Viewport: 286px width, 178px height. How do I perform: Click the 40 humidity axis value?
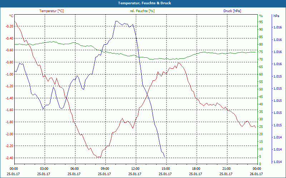click(x=261, y=104)
